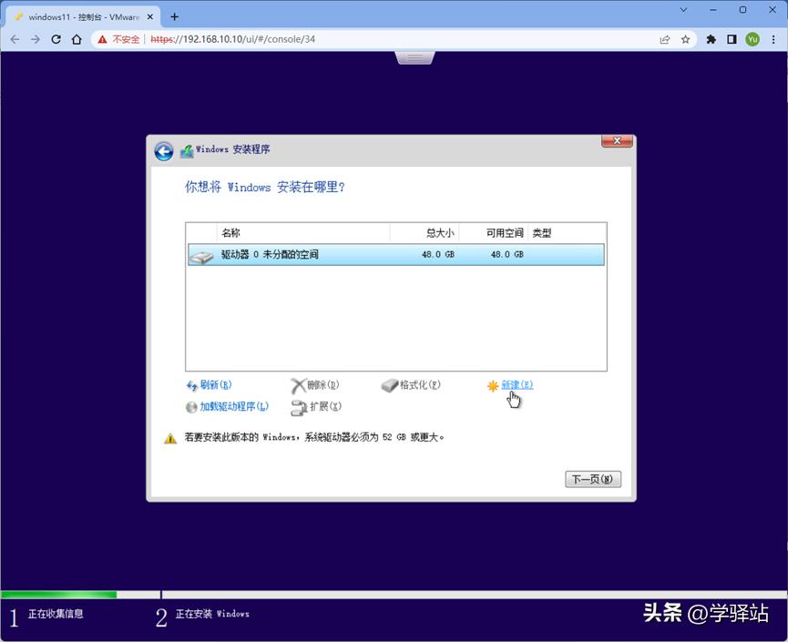
Task: Open the Chrome extensions puzzle icon
Action: pyautogui.click(x=711, y=39)
